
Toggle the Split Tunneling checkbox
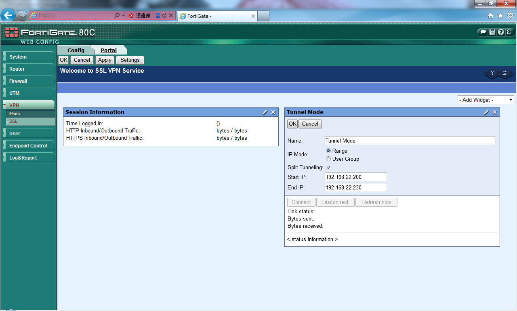tap(328, 168)
